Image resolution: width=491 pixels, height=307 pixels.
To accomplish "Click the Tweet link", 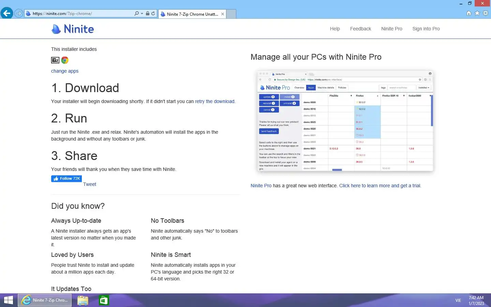I will point(90,184).
